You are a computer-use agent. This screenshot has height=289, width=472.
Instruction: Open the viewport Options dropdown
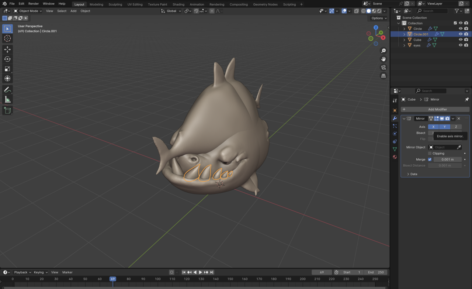pos(379,18)
